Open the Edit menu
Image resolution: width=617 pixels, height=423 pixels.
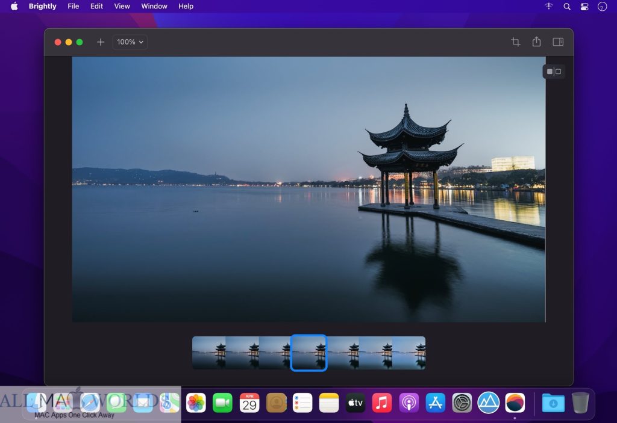96,6
